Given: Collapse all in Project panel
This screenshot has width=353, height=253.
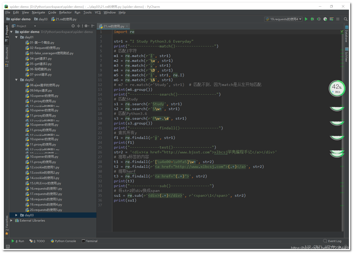Looking at the screenshot, I should 78,26.
